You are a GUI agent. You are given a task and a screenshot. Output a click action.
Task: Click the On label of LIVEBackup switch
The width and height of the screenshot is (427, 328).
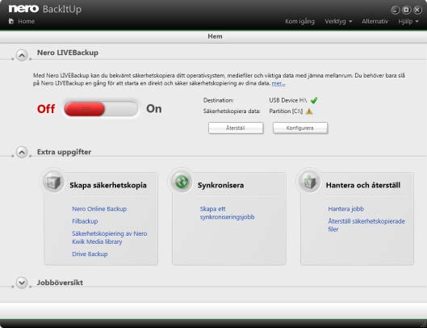point(154,109)
